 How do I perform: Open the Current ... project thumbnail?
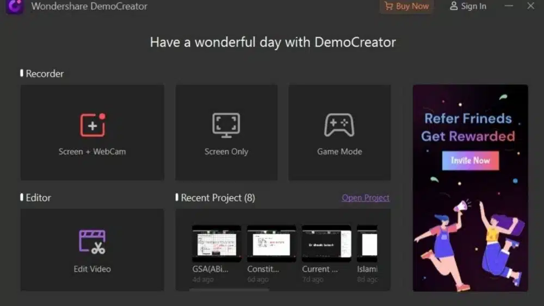(326, 244)
